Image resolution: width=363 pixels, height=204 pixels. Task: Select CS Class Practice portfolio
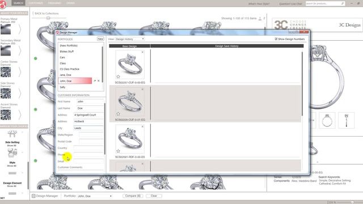(69, 69)
